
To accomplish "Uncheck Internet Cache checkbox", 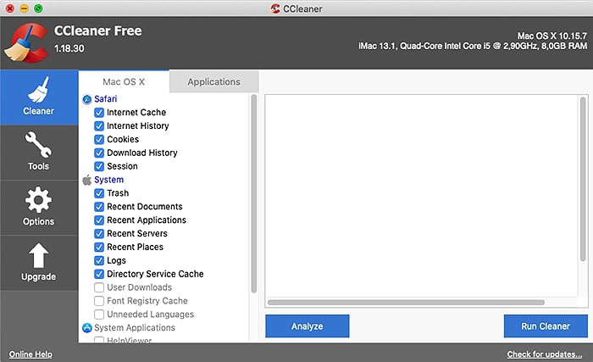I will [99, 113].
